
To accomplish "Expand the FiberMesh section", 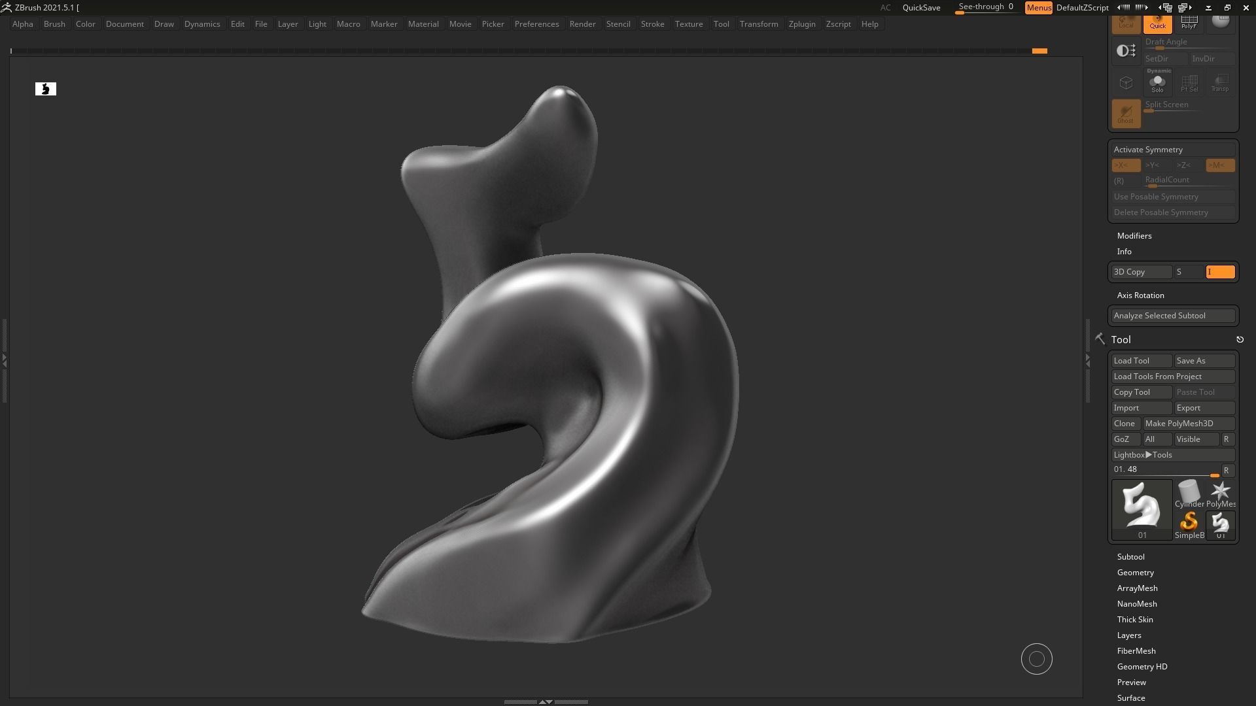I will click(1136, 651).
